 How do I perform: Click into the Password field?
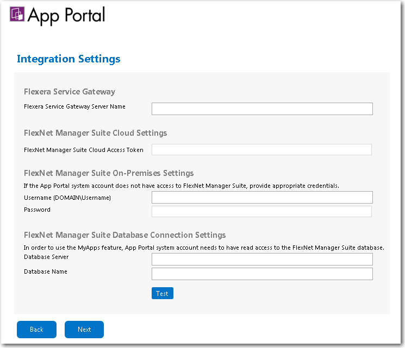[x=261, y=211]
